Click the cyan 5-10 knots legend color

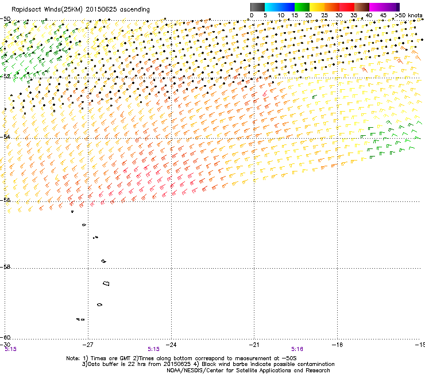[272, 7]
